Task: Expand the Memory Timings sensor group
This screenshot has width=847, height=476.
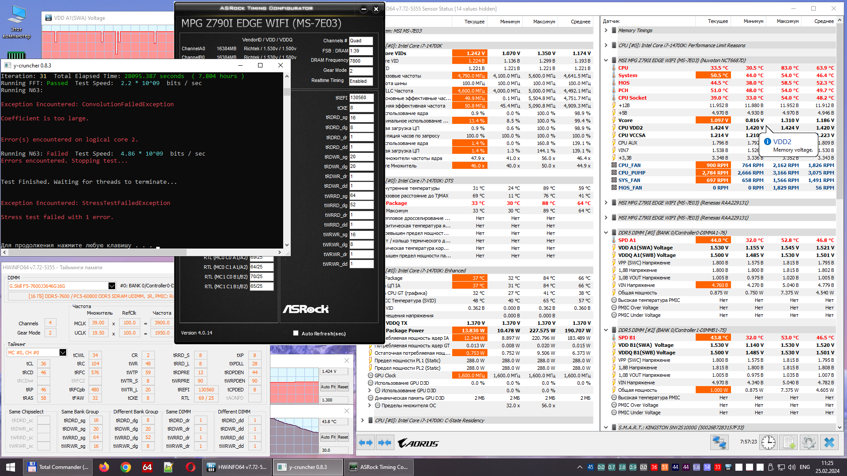Action: (x=606, y=30)
